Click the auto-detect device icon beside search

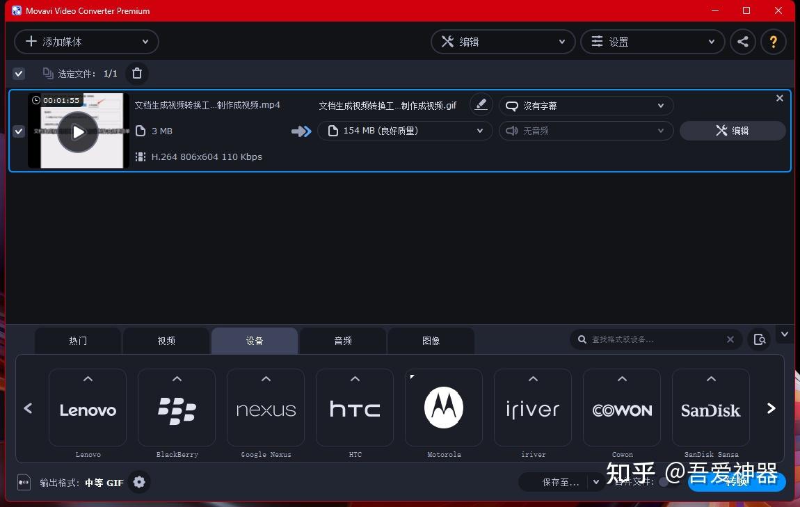(760, 339)
